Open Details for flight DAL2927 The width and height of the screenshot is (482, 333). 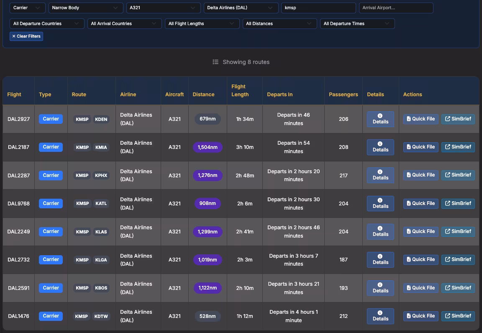(380, 119)
